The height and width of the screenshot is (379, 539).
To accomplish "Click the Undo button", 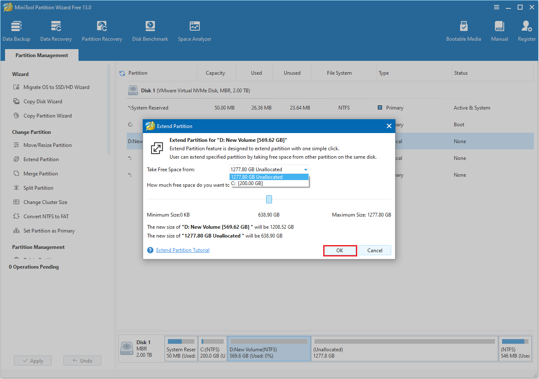I will (82, 361).
